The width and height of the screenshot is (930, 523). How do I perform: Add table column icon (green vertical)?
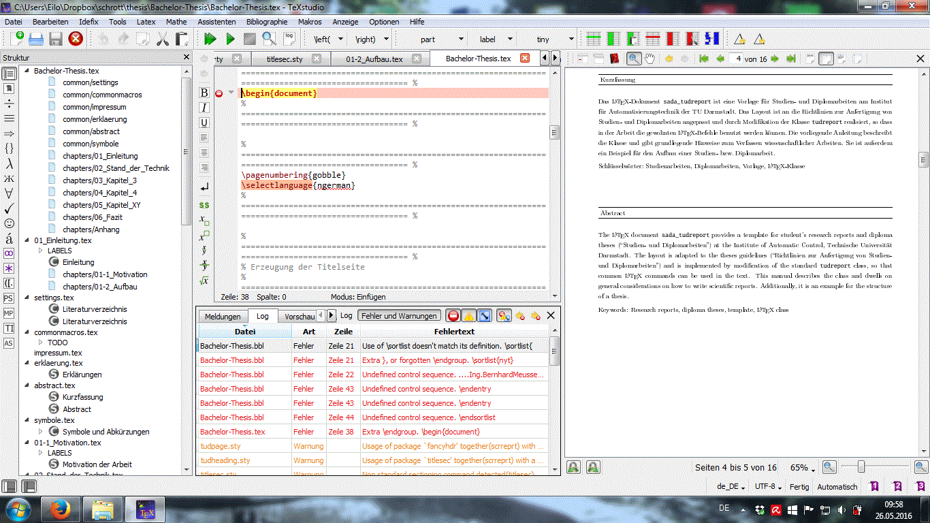coord(613,39)
